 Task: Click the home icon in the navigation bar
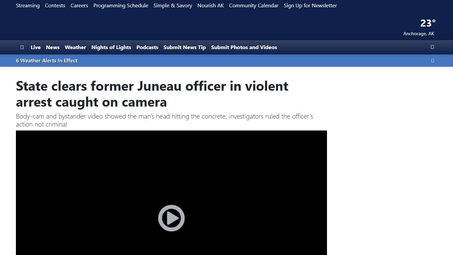click(x=22, y=47)
